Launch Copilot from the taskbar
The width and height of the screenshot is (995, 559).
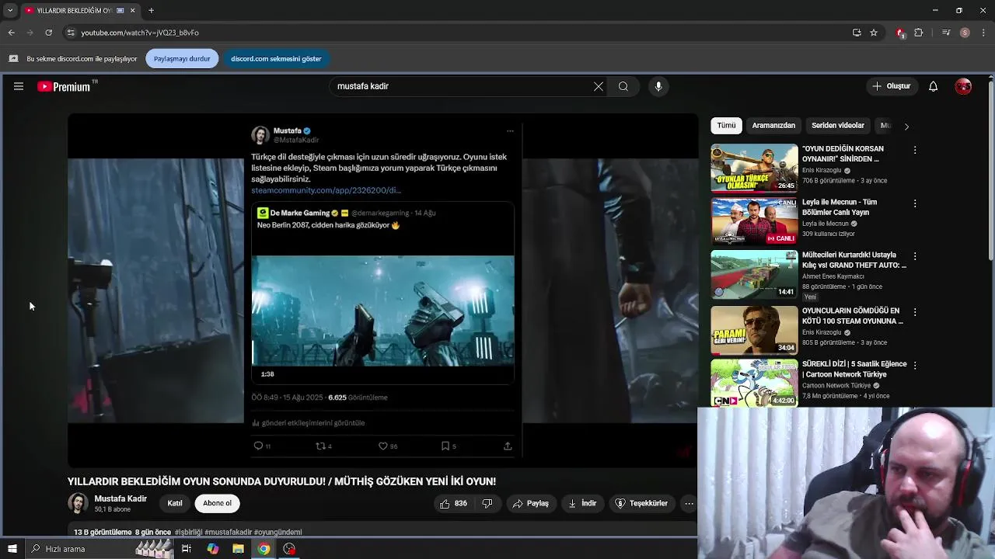[212, 549]
